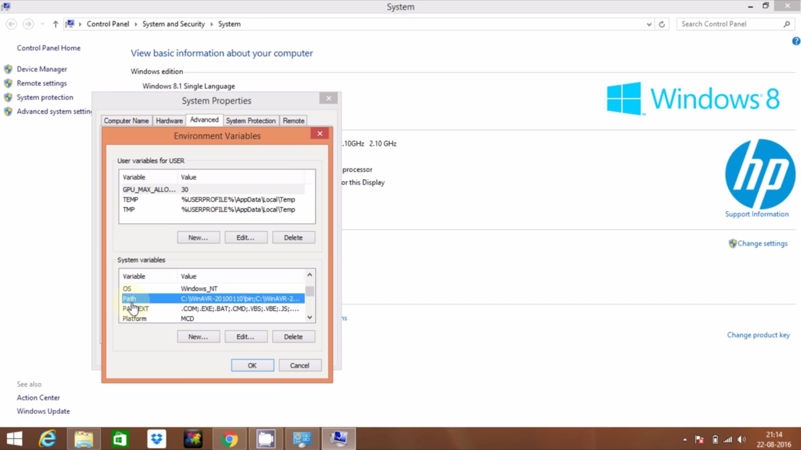Open the address bar dropdown arrow

(x=649, y=24)
